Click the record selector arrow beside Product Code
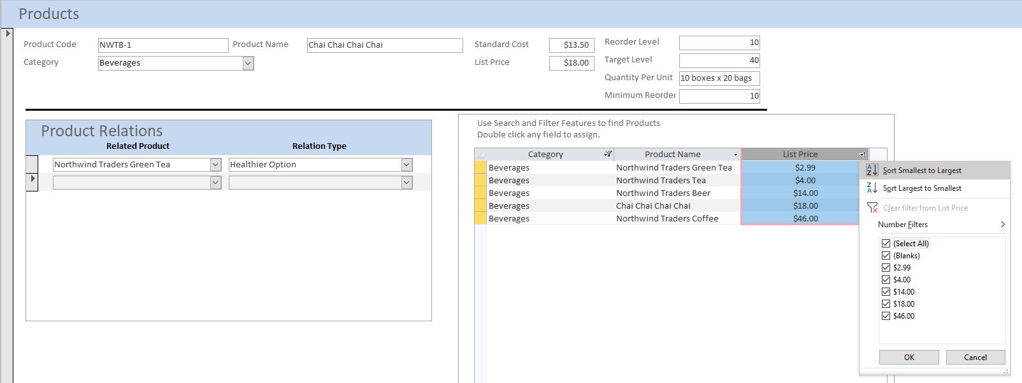 (8, 33)
